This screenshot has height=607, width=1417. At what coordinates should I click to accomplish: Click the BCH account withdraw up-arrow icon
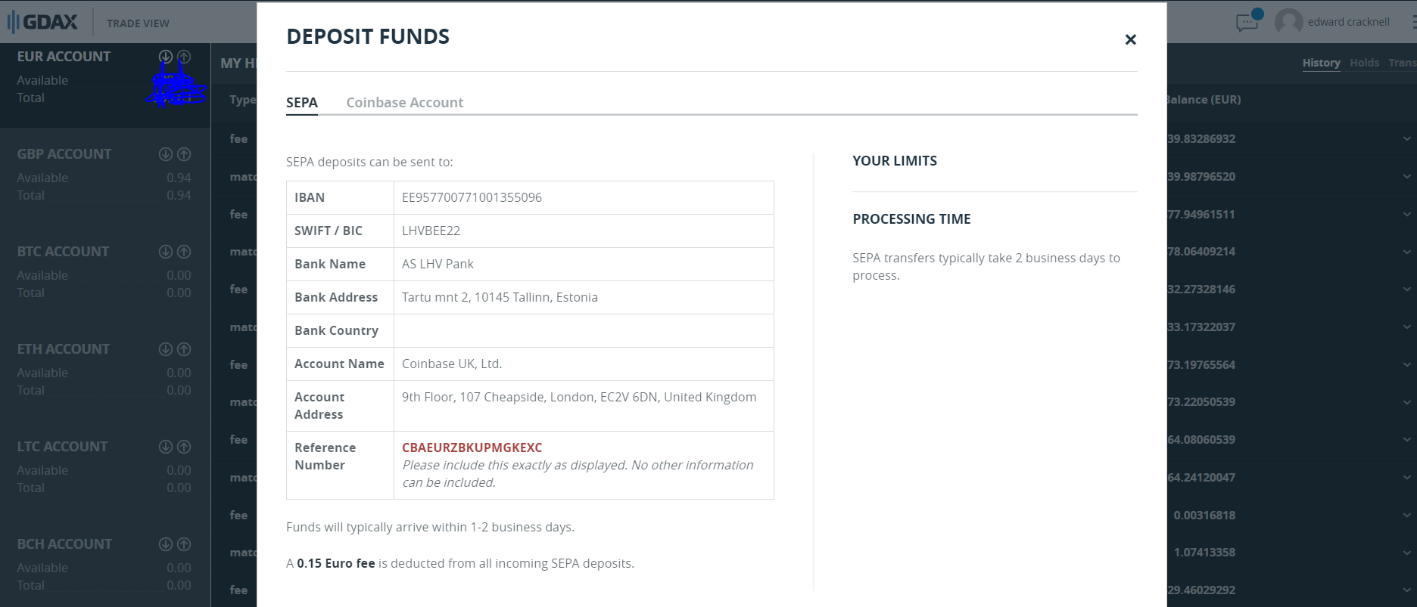coord(184,544)
